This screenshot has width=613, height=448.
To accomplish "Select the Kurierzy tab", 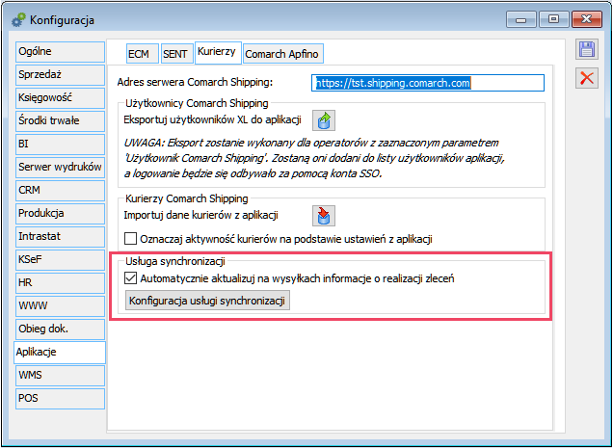I will pos(218,52).
